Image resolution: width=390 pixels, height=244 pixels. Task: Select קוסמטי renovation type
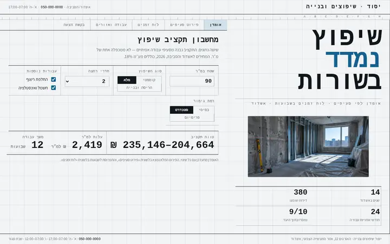pos(149,80)
